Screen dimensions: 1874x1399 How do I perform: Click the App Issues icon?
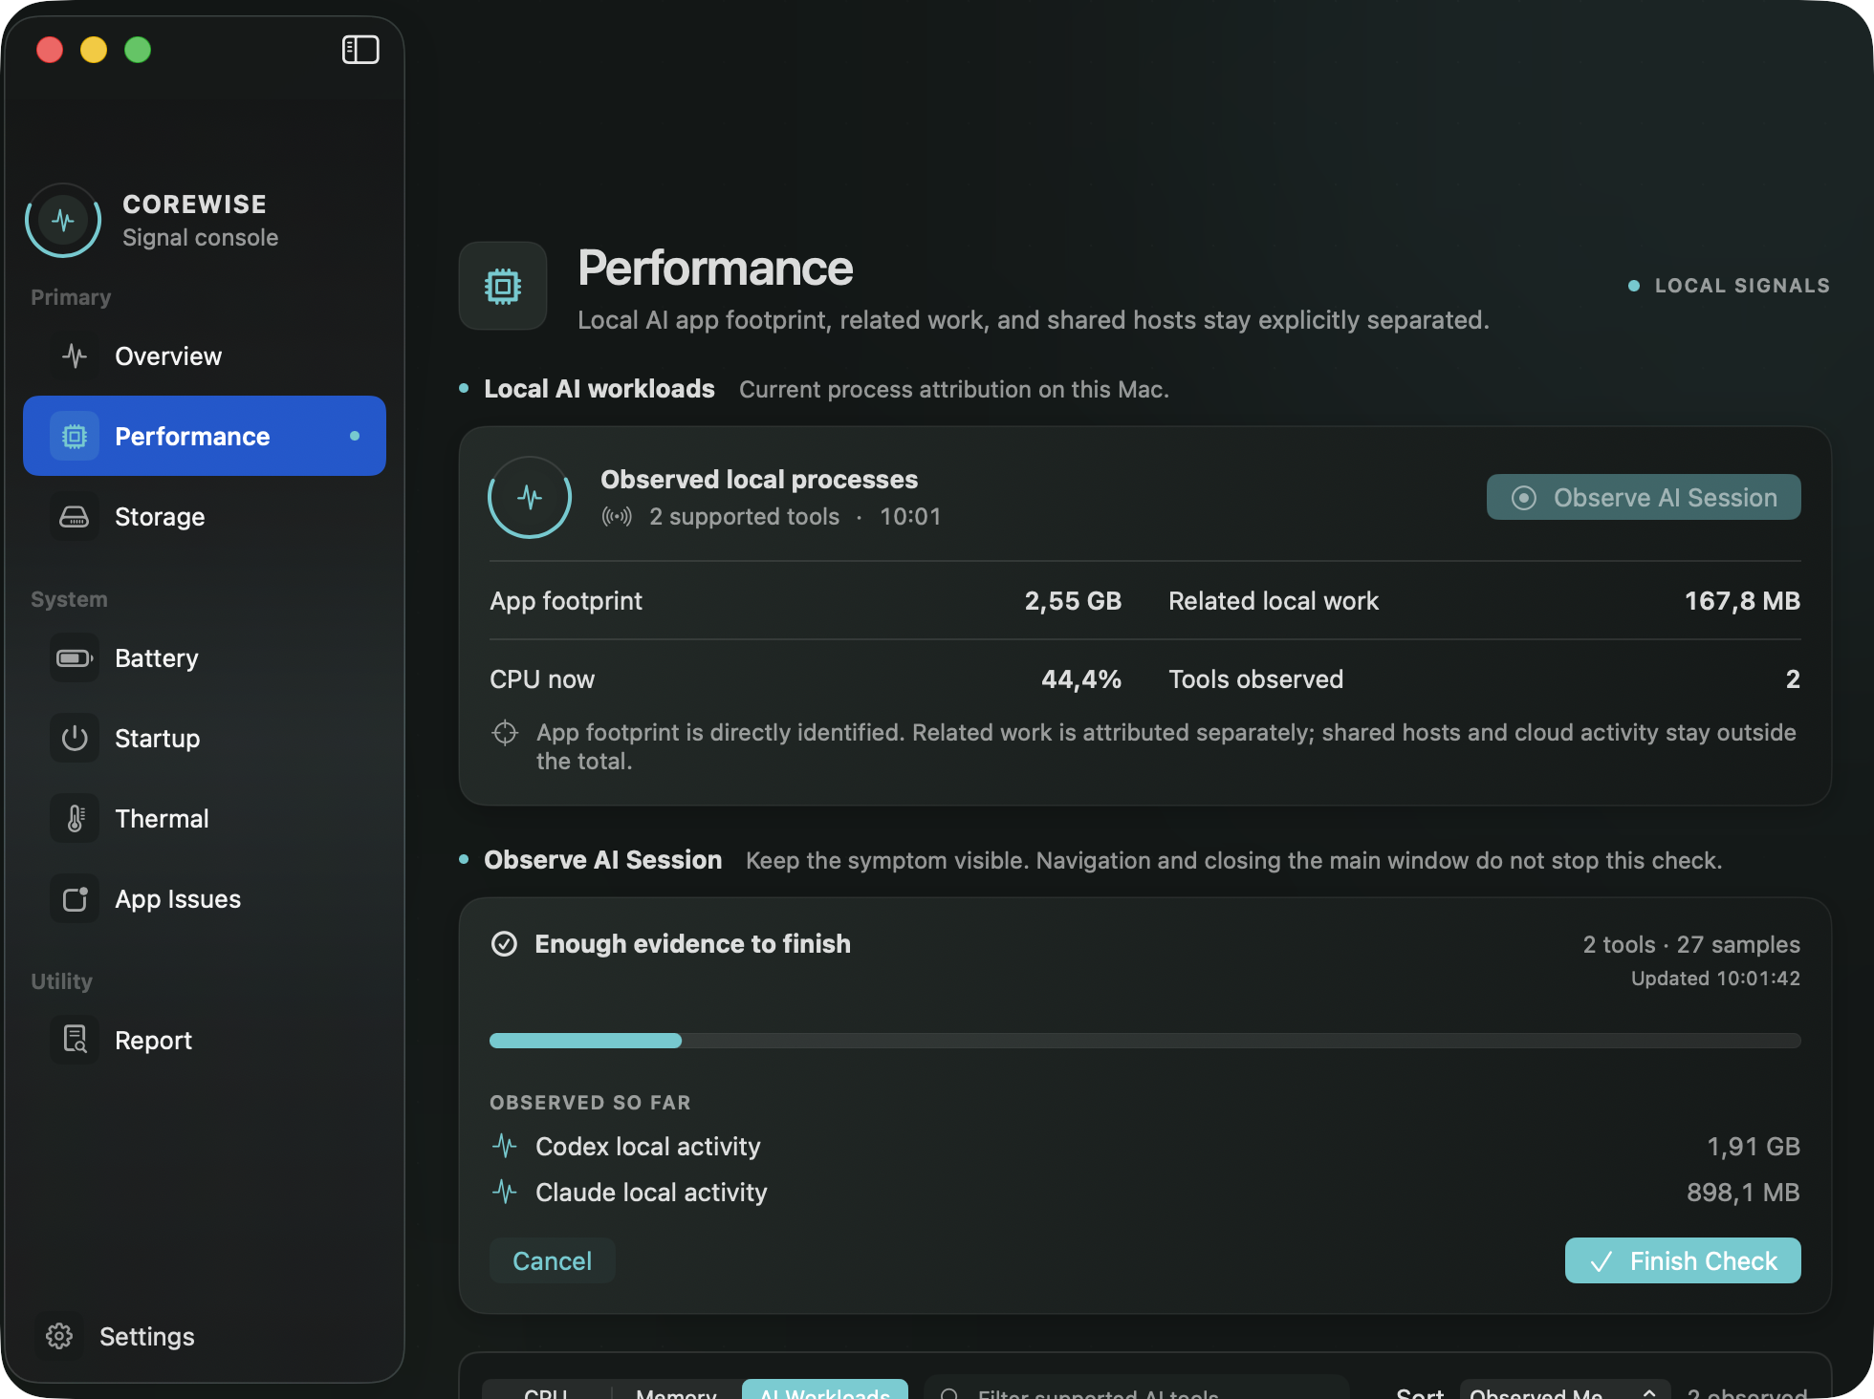pyautogui.click(x=75, y=899)
